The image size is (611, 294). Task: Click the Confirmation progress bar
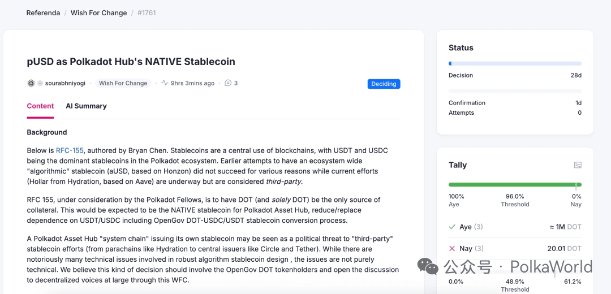point(515,91)
